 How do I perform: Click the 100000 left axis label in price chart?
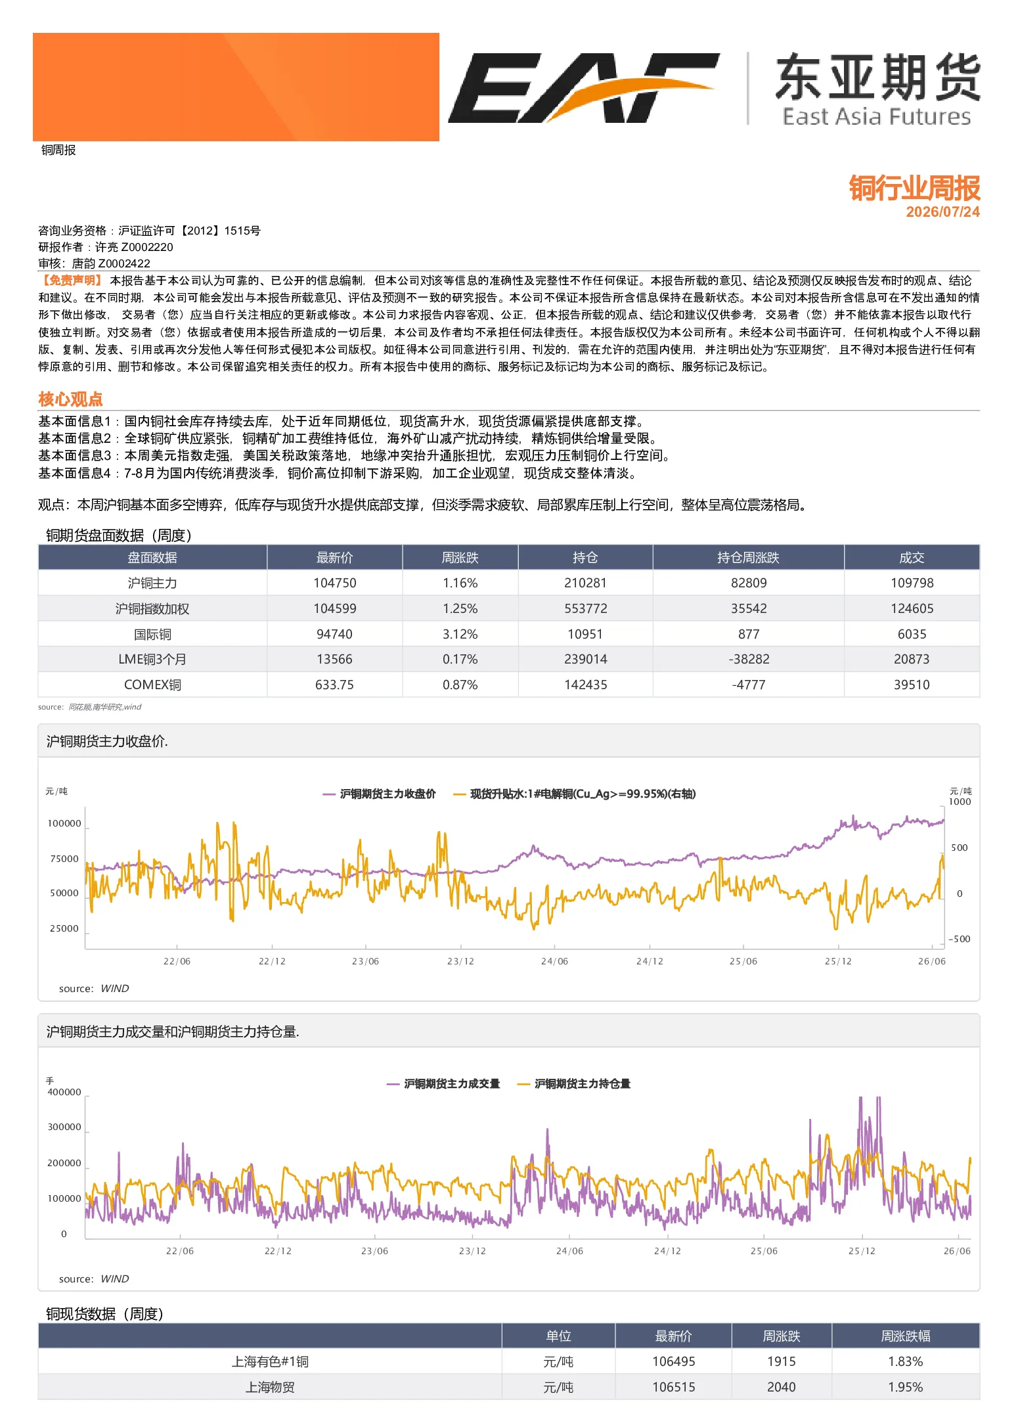[x=64, y=823]
